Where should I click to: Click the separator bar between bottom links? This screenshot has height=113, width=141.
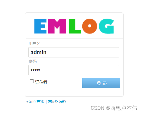[46, 102]
